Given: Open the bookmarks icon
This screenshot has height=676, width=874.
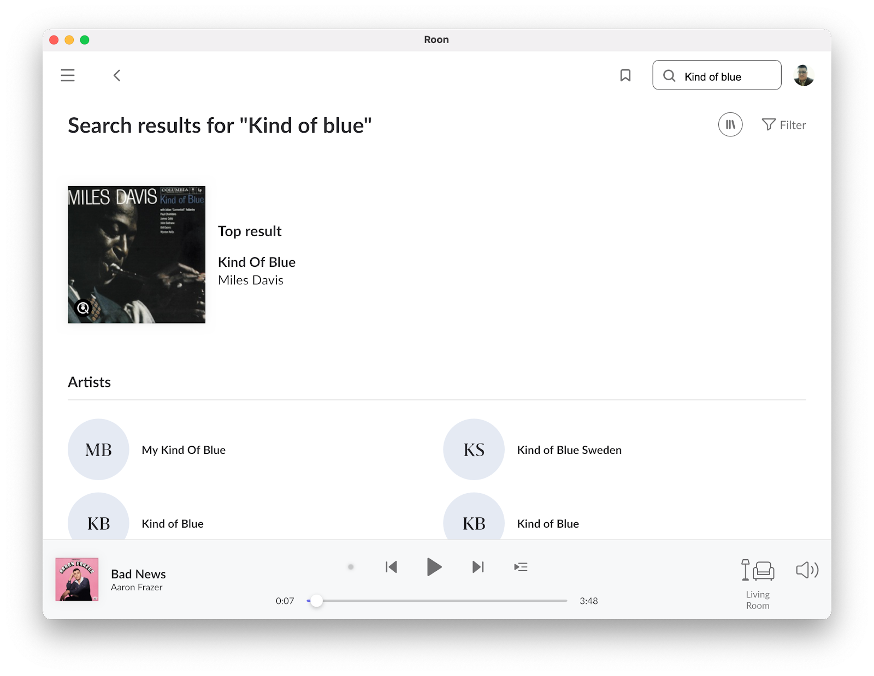Looking at the screenshot, I should click(625, 75).
